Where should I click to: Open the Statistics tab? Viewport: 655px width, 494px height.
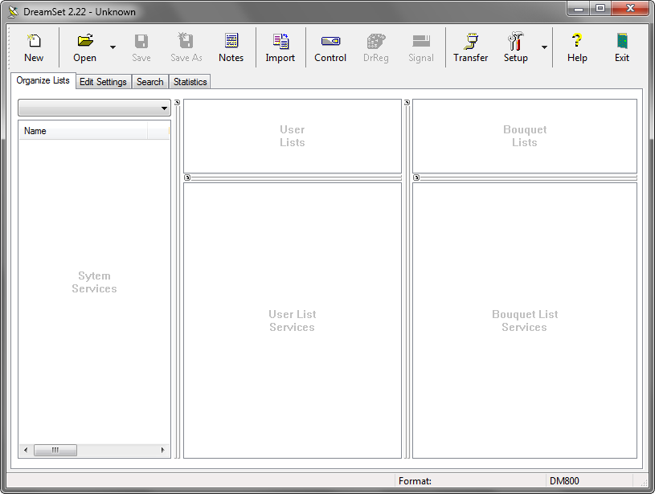190,82
